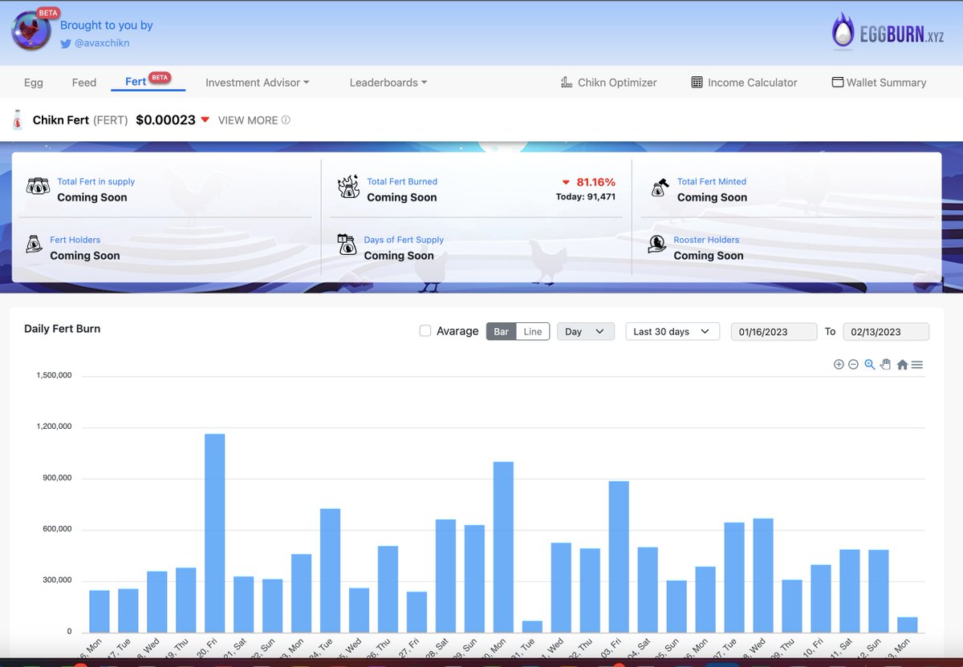Zoom out on the chart with minus icon
Screen dimensions: 963x667
coord(853,365)
